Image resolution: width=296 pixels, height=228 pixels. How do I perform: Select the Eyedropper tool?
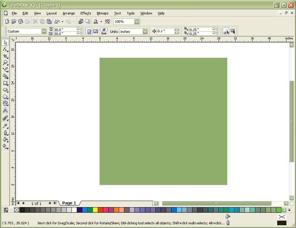click(x=6, y=126)
